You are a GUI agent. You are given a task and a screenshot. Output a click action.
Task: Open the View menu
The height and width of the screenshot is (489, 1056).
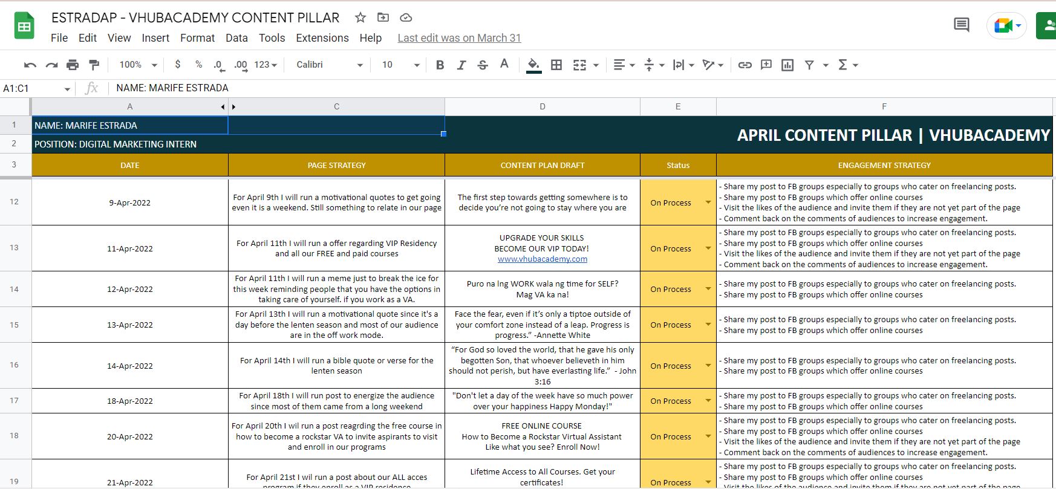(x=119, y=38)
